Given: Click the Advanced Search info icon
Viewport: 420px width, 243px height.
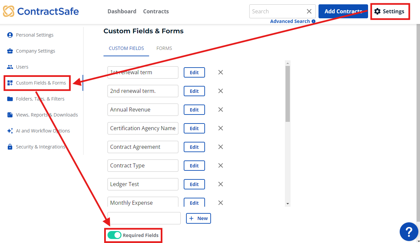Looking at the screenshot, I should coord(314,21).
